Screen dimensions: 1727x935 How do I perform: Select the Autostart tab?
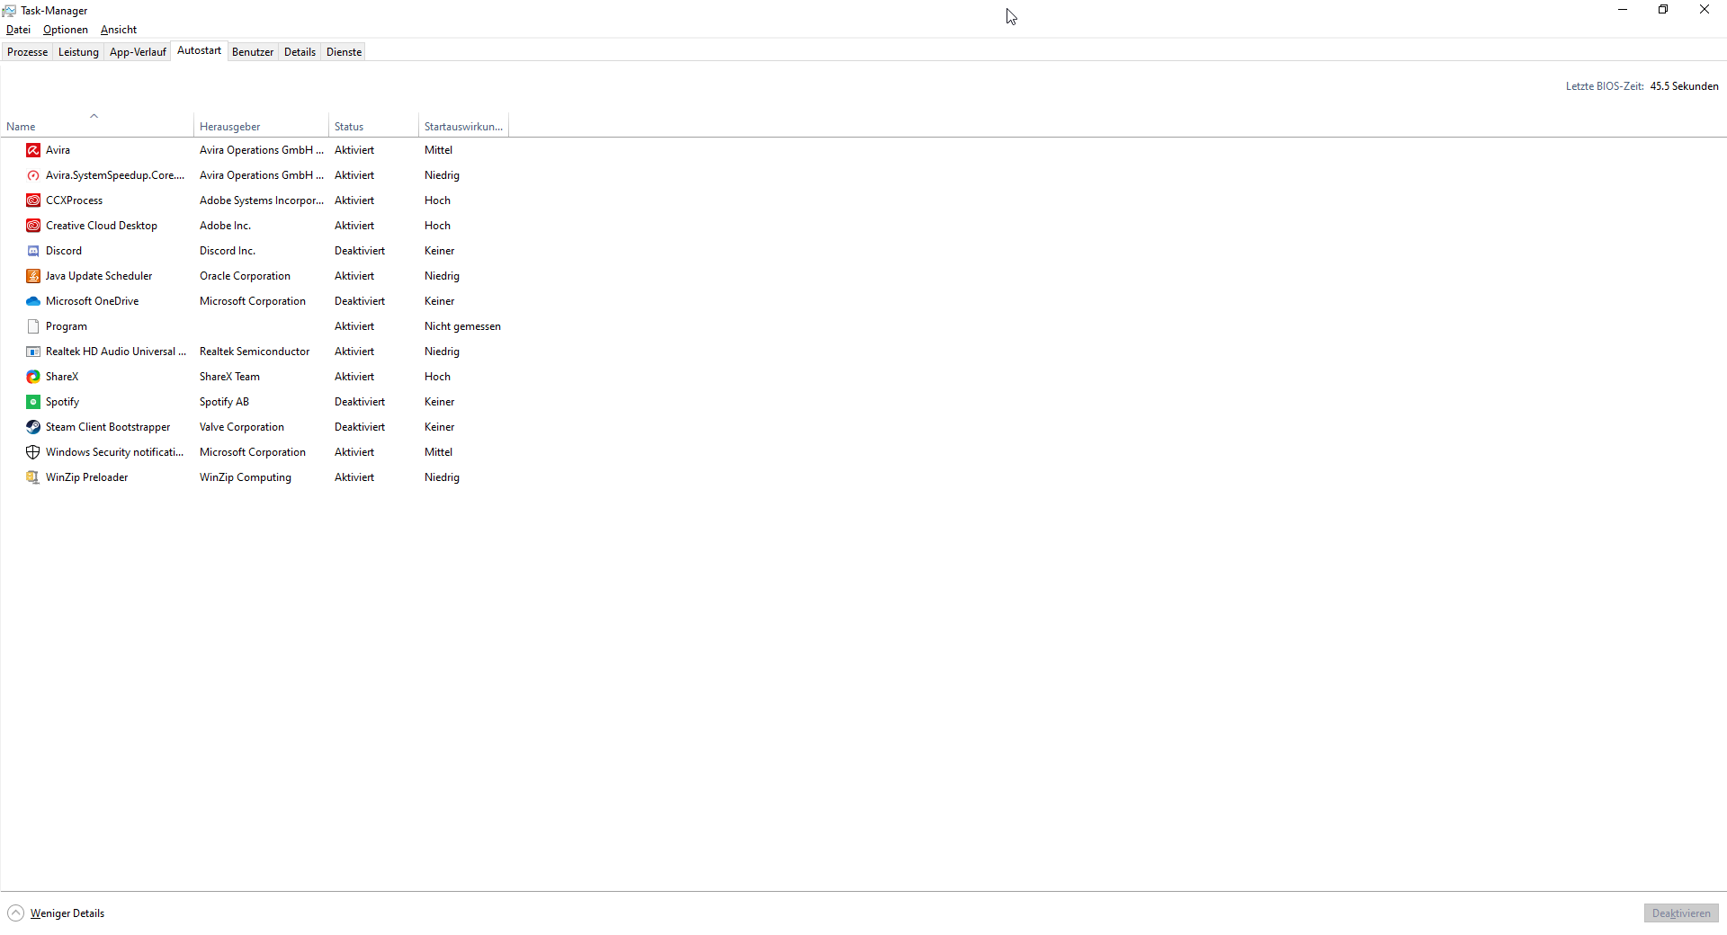coord(199,50)
